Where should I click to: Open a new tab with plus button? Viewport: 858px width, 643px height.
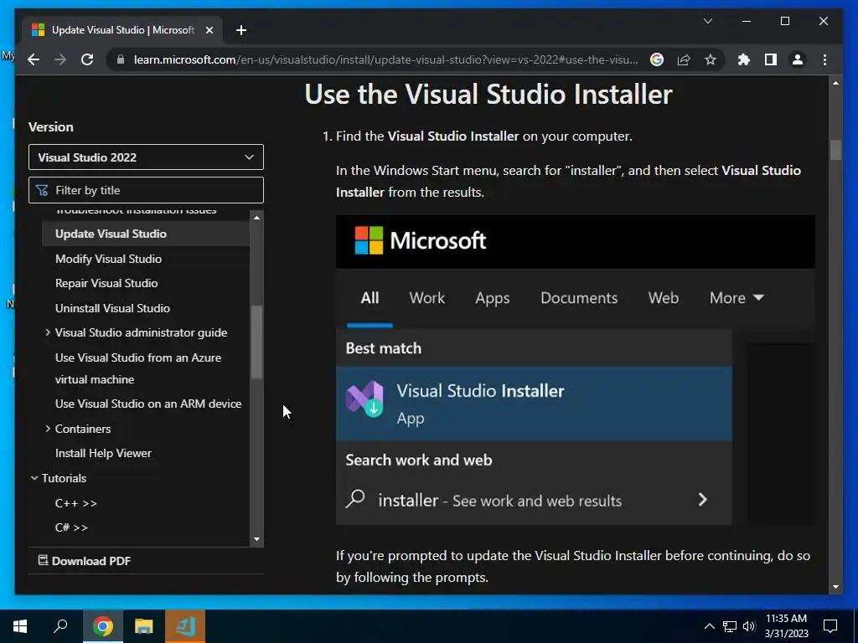pyautogui.click(x=241, y=30)
